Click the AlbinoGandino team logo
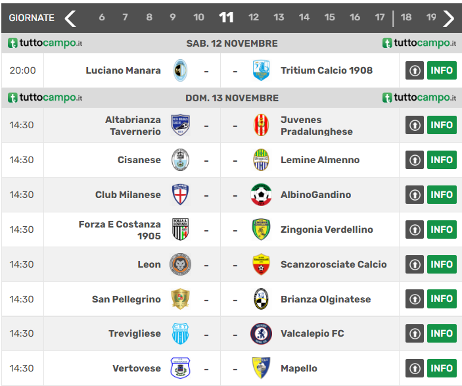 click(261, 195)
